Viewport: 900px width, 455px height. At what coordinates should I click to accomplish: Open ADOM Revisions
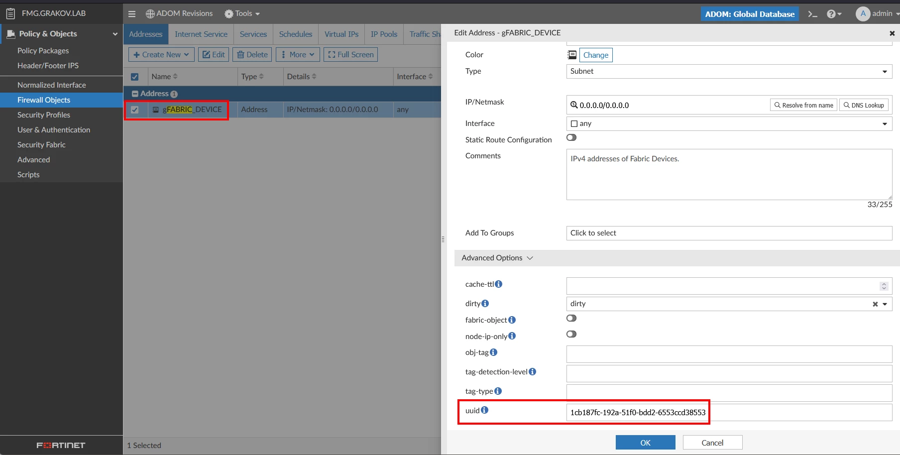(x=179, y=14)
